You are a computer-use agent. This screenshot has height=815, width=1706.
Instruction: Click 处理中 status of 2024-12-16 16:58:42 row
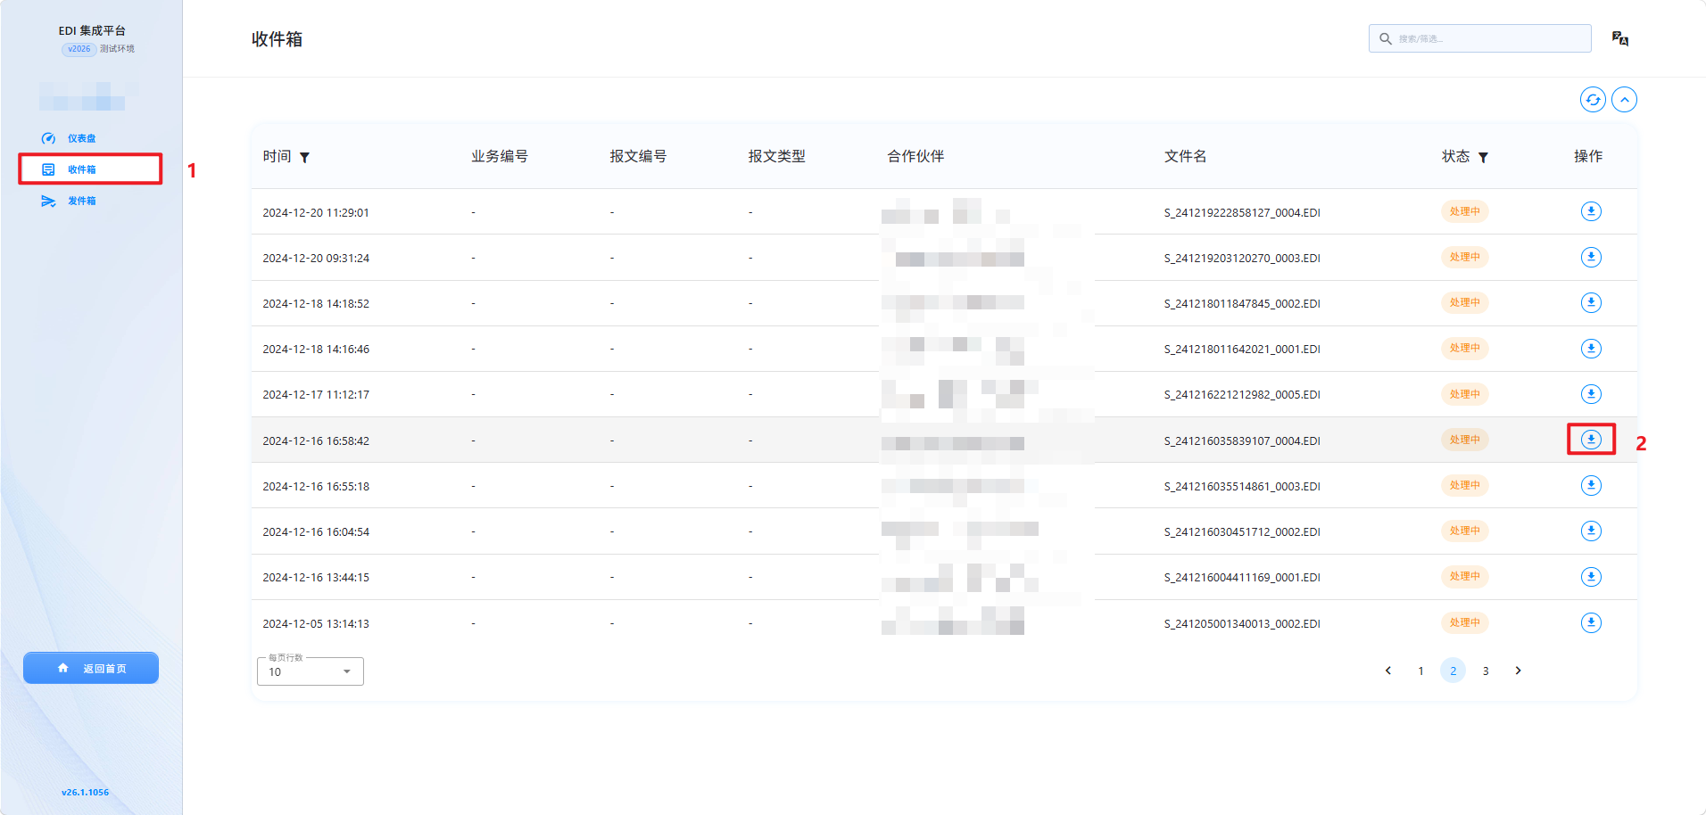pyautogui.click(x=1465, y=440)
